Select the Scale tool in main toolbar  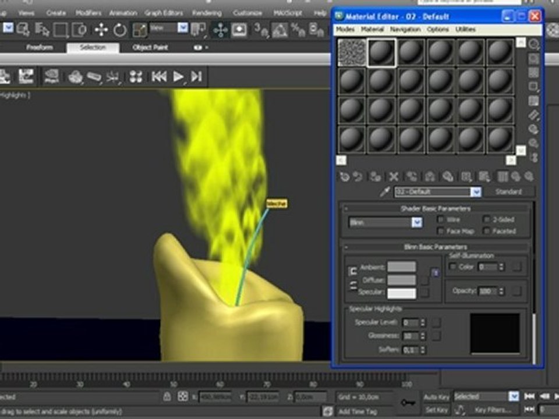coord(140,30)
